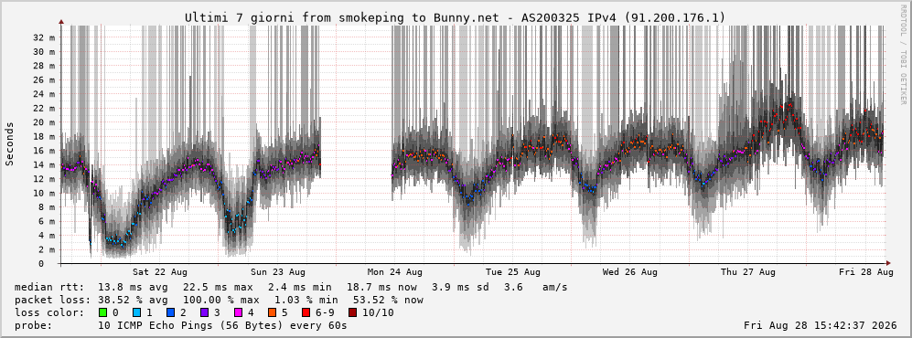Click the "30 m" y-axis value
912x338 pixels.
coord(44,52)
